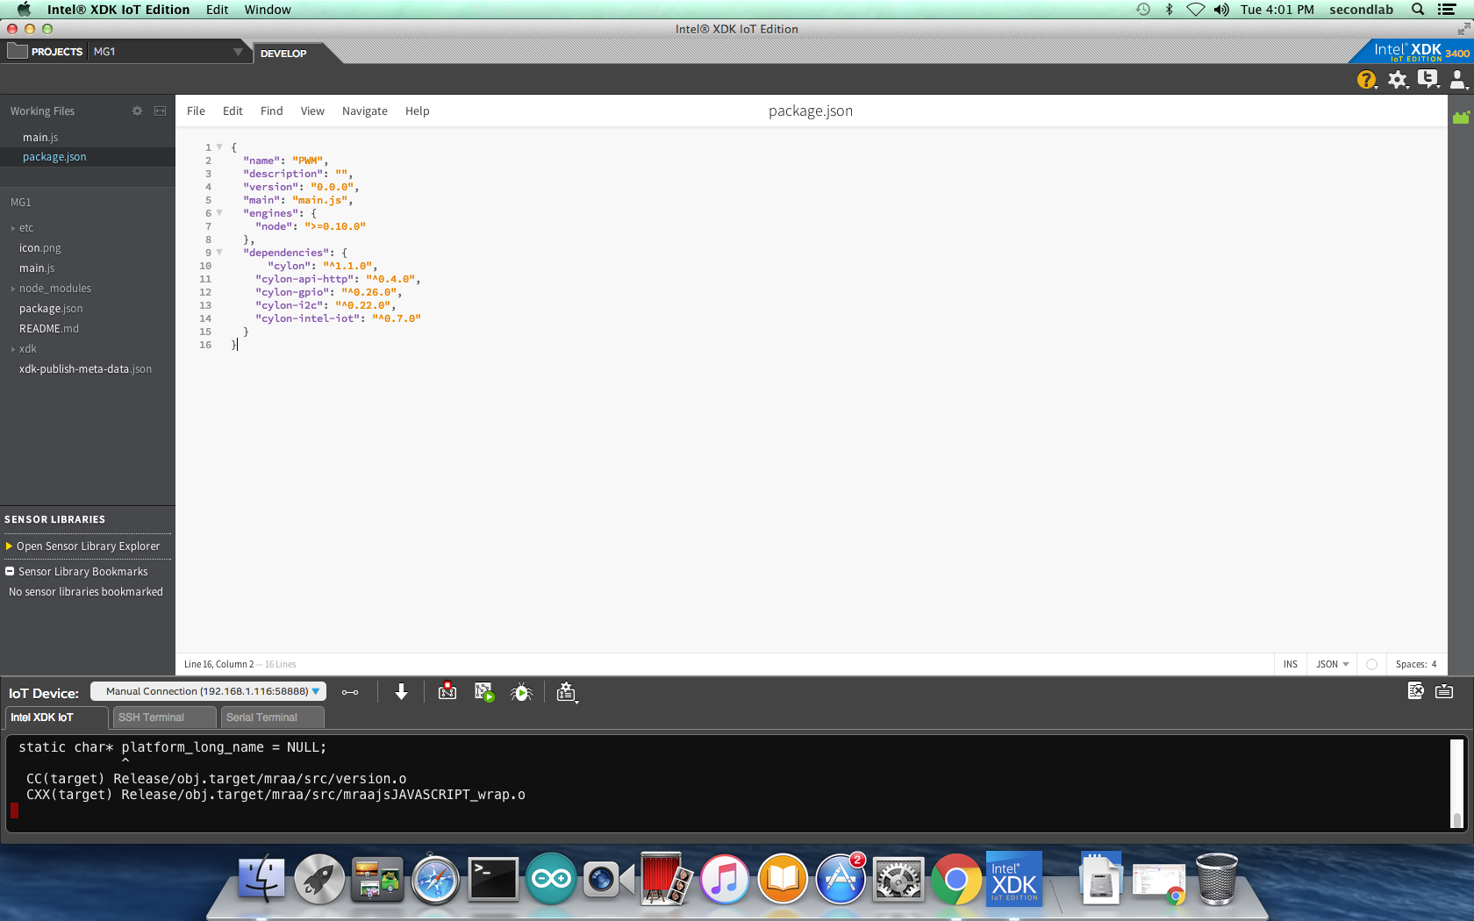Click the linting status circle in the status bar
The width and height of the screenshot is (1474, 921).
point(1371,665)
